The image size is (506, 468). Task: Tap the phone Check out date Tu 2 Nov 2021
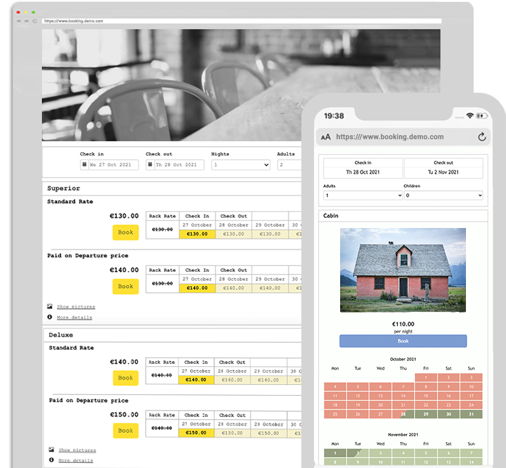[444, 172]
